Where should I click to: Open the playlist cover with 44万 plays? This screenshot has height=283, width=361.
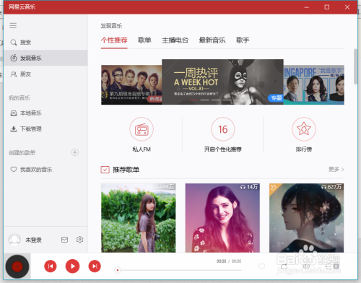tap(139, 218)
